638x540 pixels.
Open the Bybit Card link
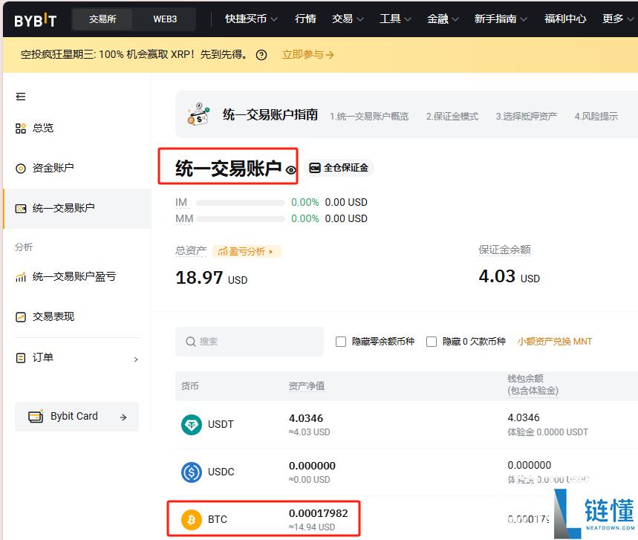point(77,416)
